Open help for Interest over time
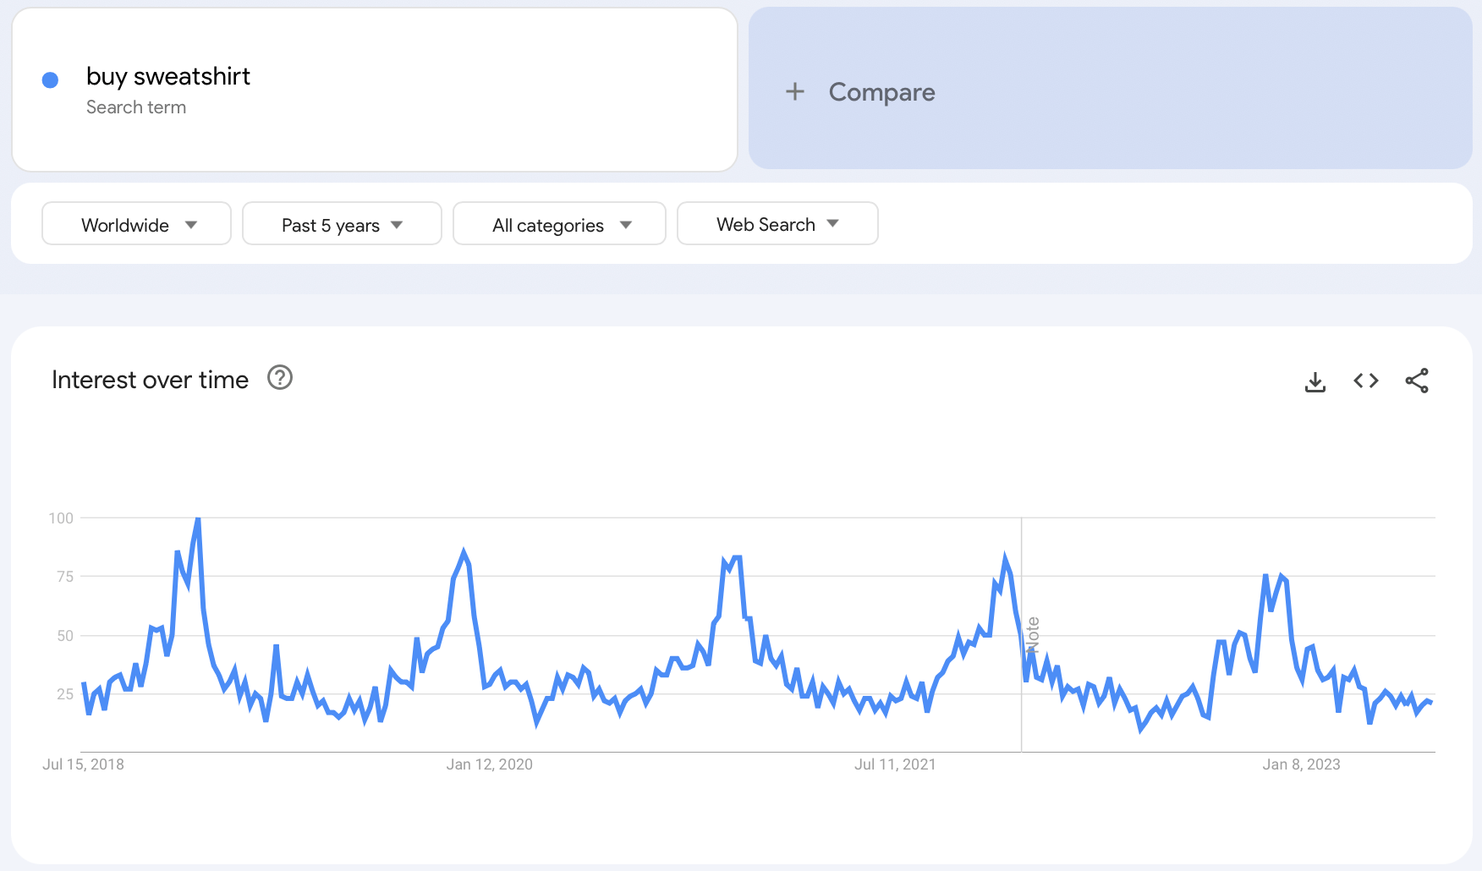The width and height of the screenshot is (1482, 871). tap(280, 378)
